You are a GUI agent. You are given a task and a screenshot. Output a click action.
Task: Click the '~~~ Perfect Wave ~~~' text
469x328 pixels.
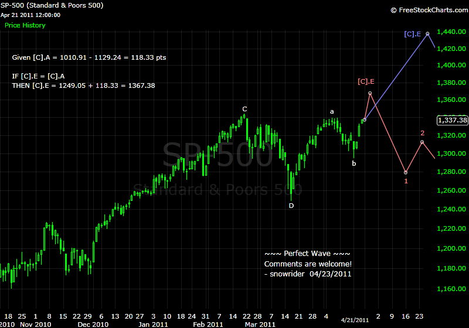[x=307, y=254]
